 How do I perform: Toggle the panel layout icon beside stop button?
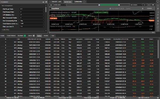pos(153,5)
